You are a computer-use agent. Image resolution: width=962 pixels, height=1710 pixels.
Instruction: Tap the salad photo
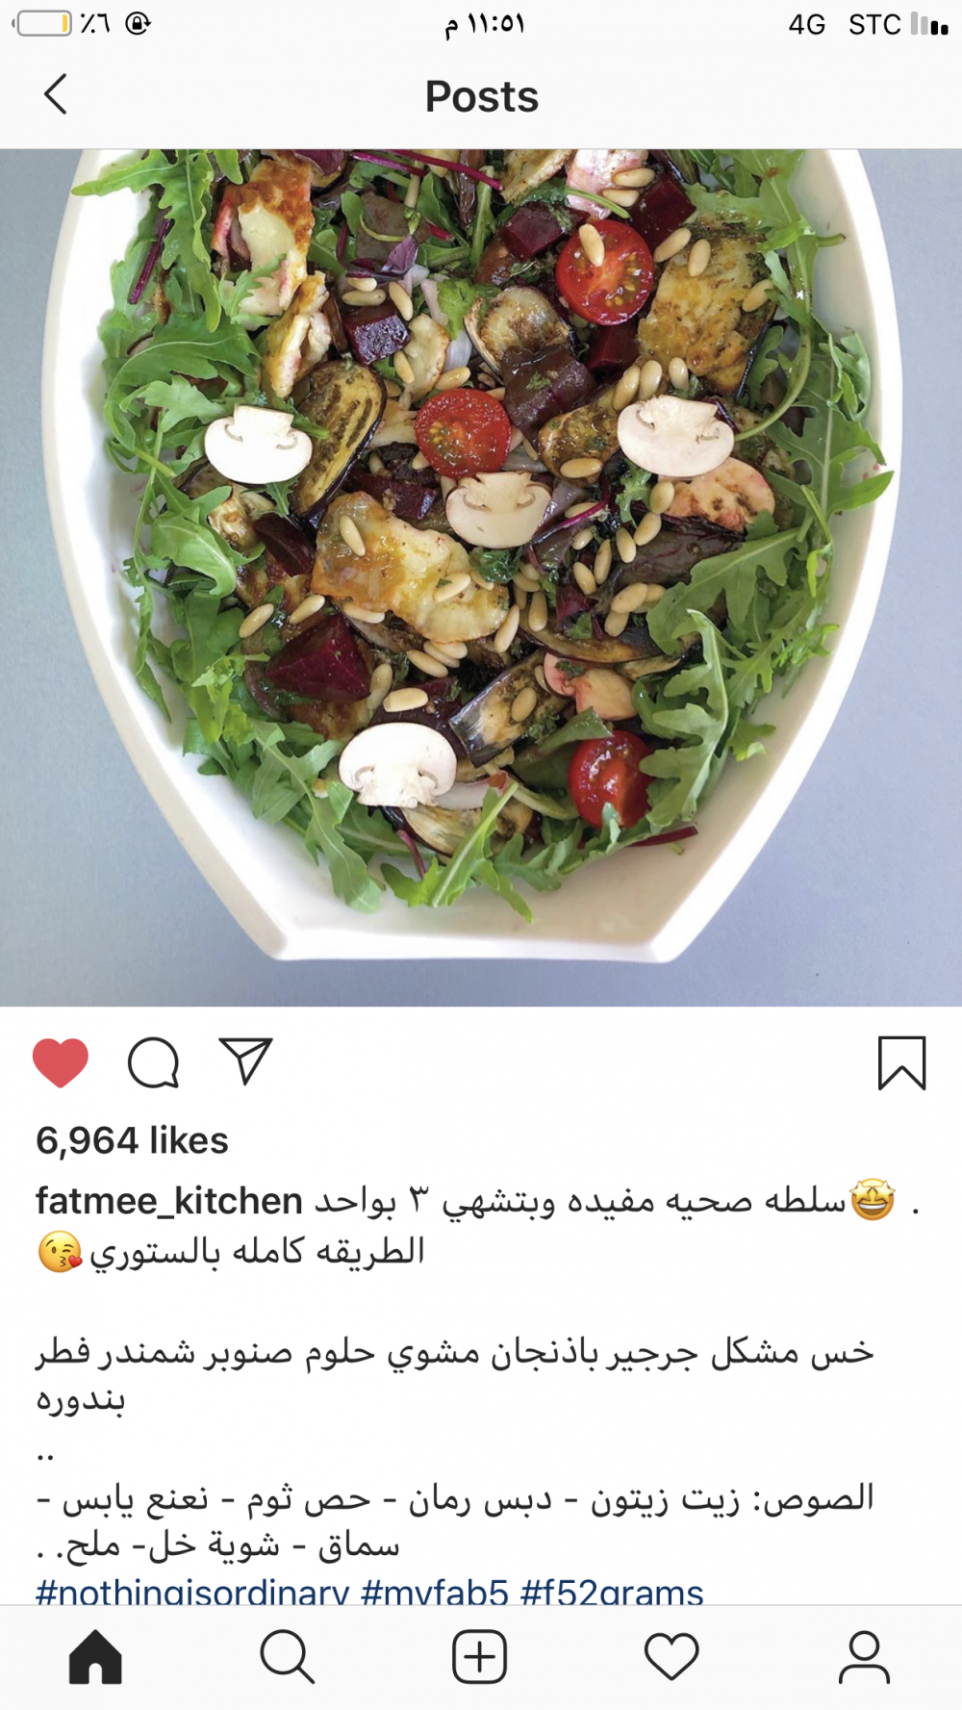point(481,577)
